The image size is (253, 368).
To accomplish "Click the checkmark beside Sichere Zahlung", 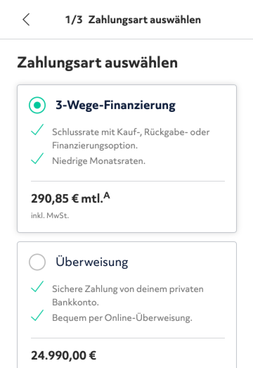I will pyautogui.click(x=37, y=288).
